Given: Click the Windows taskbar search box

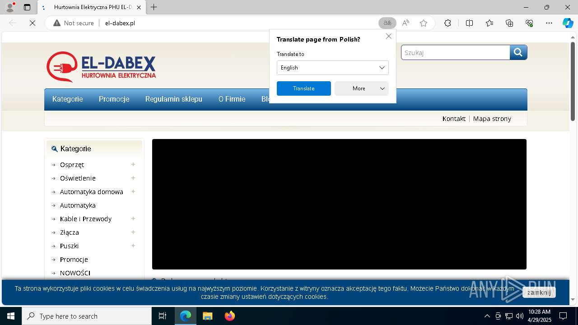Looking at the screenshot, I should [x=87, y=316].
